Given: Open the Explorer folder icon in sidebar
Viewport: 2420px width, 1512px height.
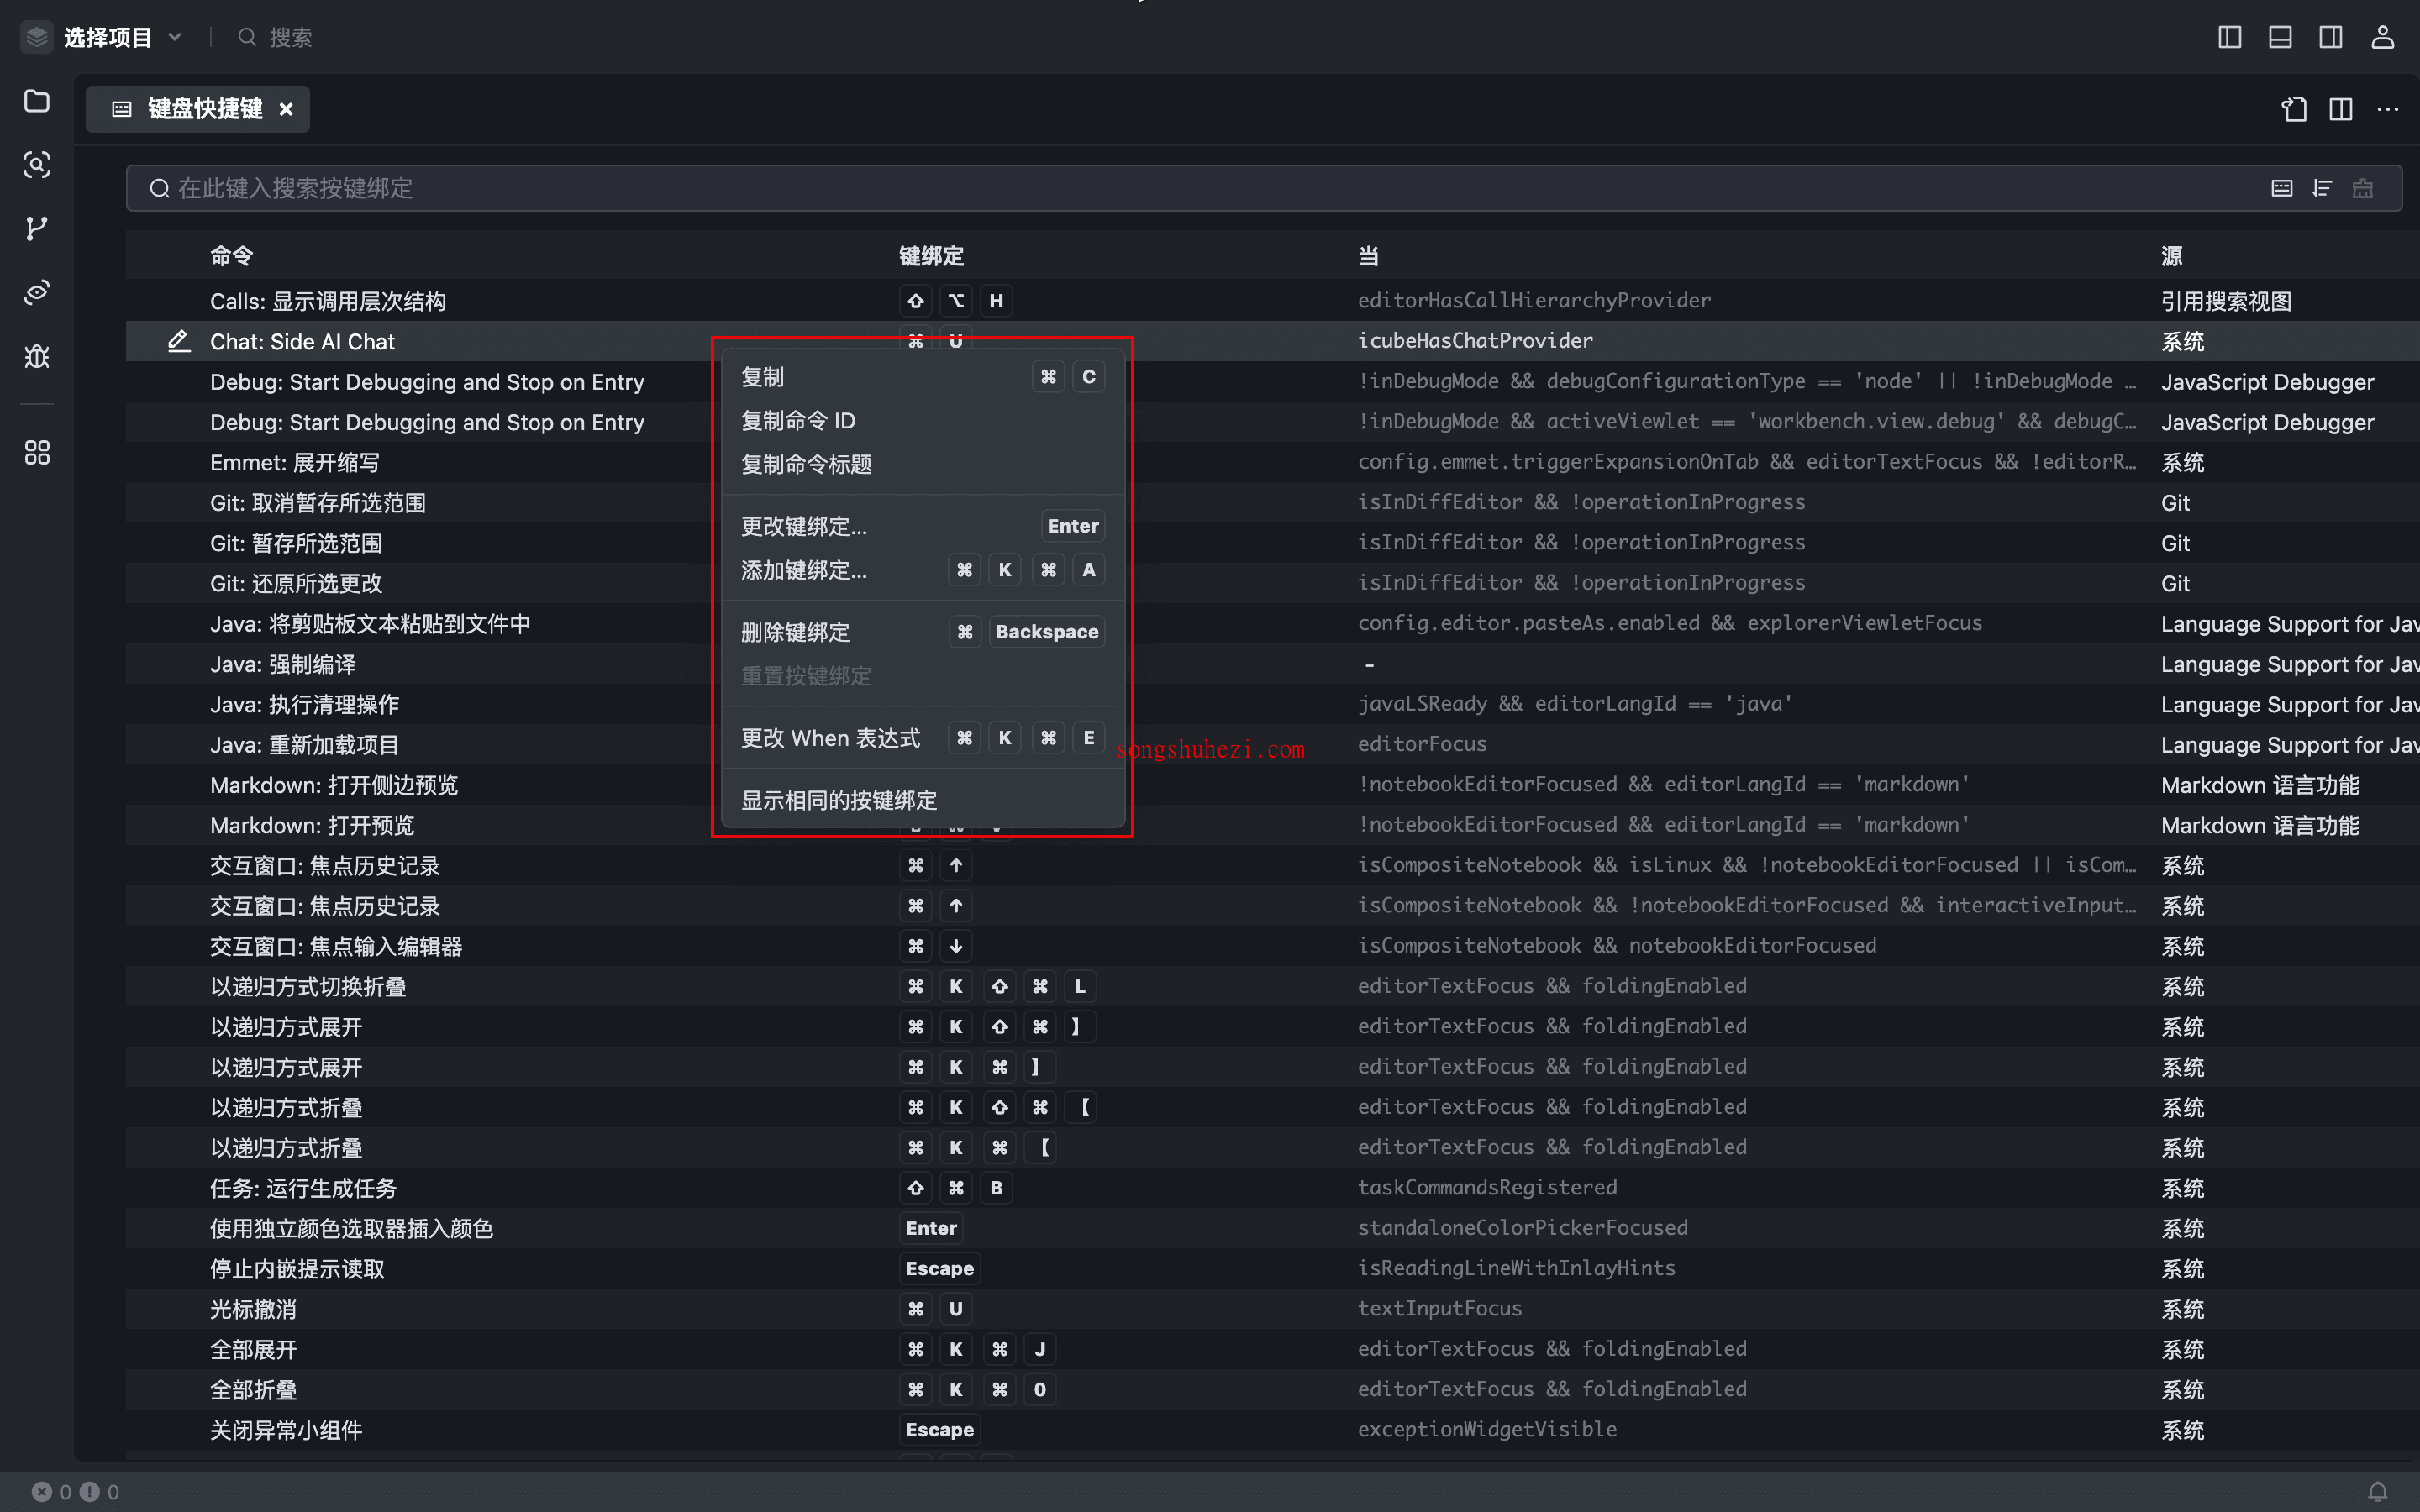Looking at the screenshot, I should [37, 101].
